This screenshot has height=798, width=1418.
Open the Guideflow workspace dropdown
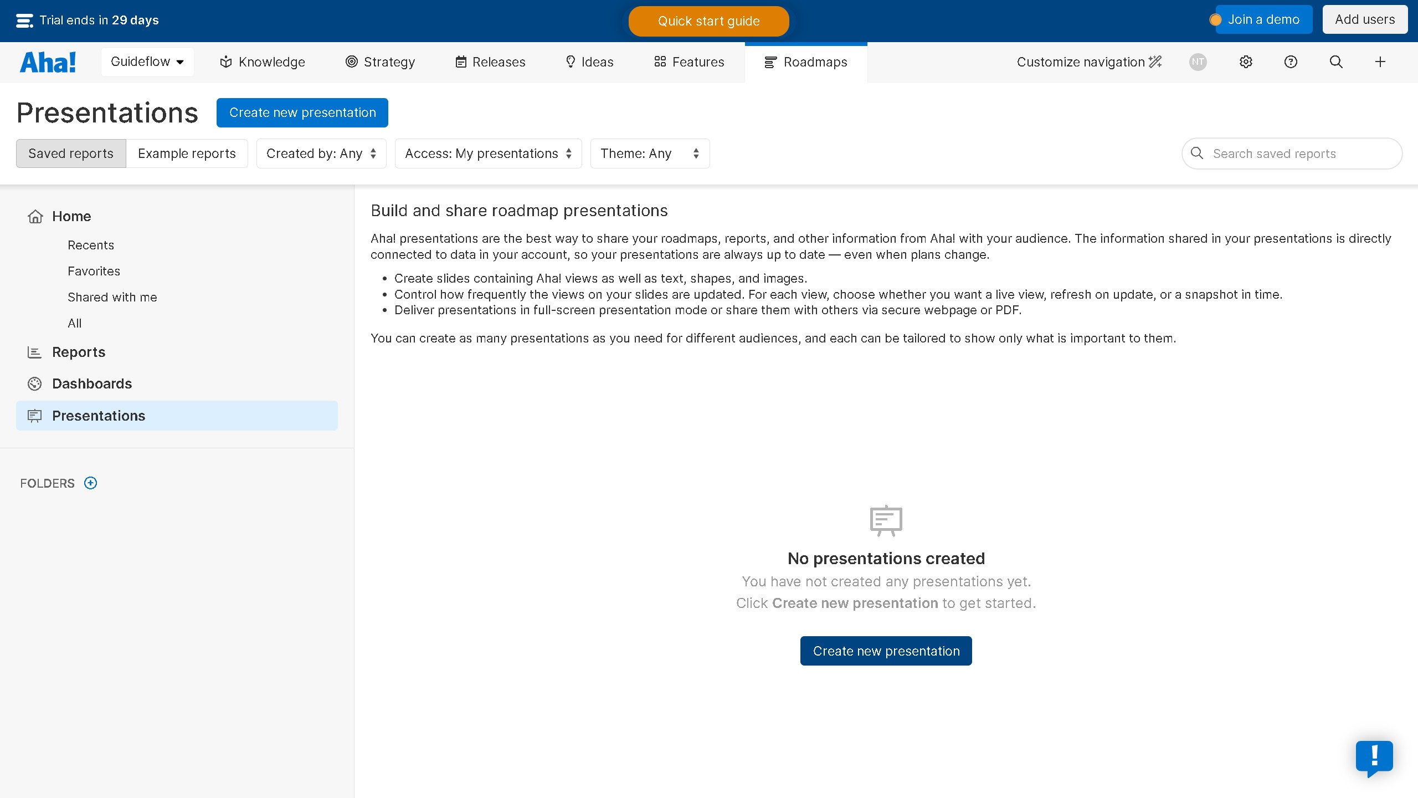147,62
